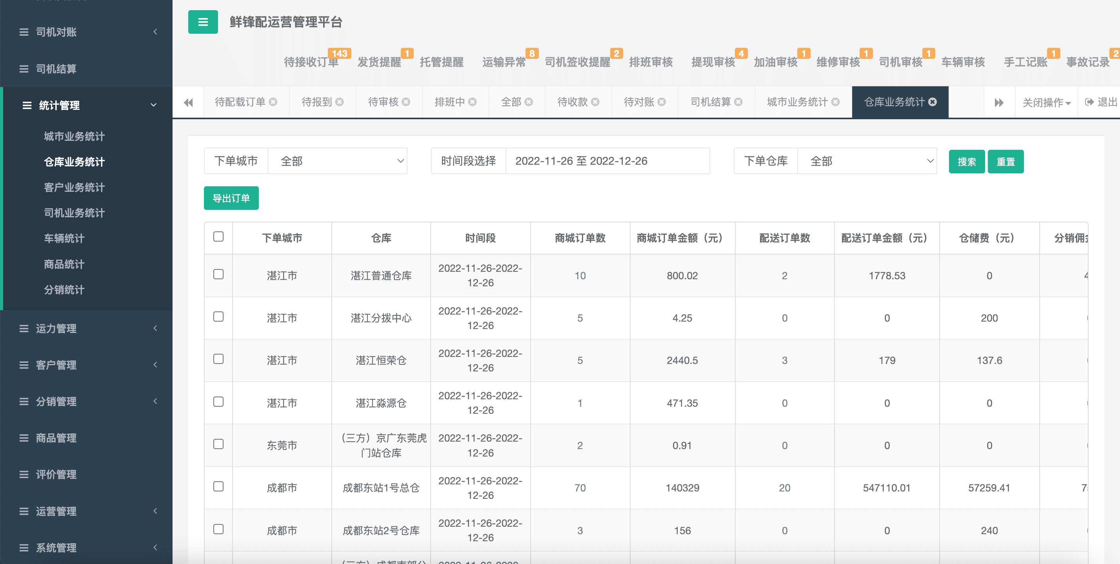Image resolution: width=1120 pixels, height=564 pixels.
Task: Open 城市业务统计 in sidebar submenu
Action: coord(75,136)
